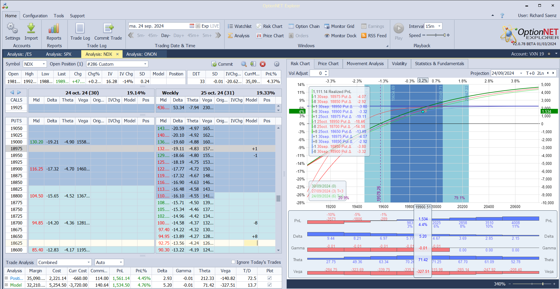Click the red delete X icon
Viewport: 560px width, 289px height.
point(263,64)
